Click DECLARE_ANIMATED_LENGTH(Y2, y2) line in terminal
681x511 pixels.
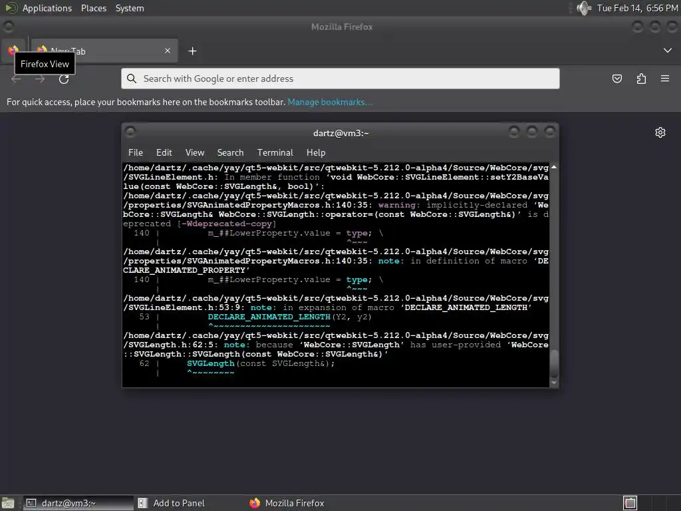pos(290,317)
